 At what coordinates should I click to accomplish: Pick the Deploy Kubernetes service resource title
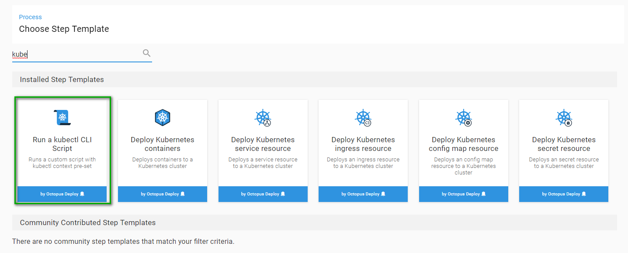coord(263,144)
